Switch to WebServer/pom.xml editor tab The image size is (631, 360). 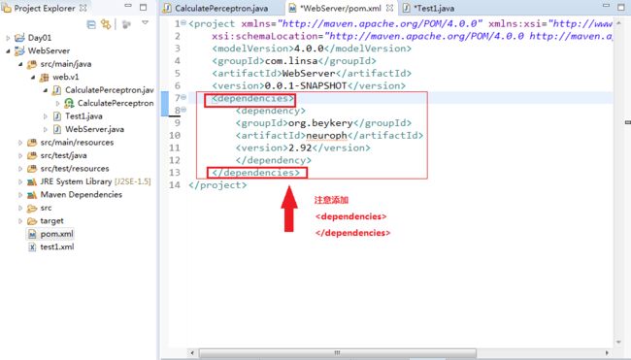(341, 8)
